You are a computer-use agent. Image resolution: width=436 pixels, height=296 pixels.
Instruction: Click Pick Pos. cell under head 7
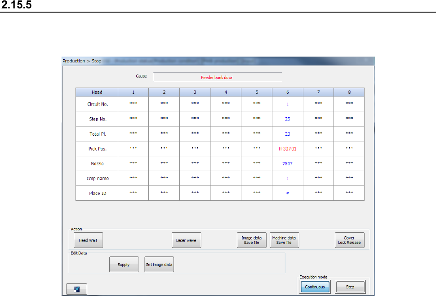click(x=318, y=149)
